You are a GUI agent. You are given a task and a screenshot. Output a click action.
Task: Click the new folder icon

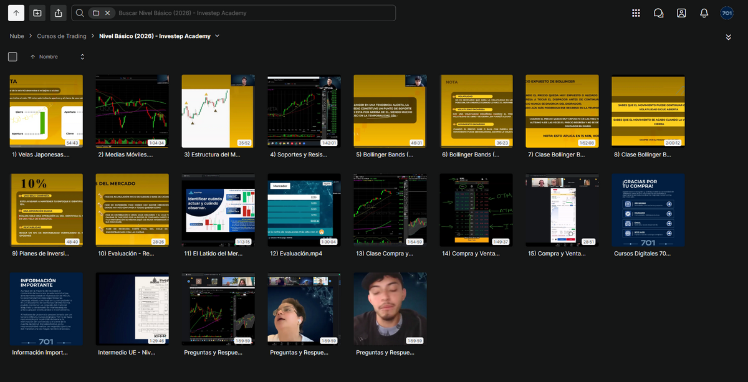coord(37,12)
